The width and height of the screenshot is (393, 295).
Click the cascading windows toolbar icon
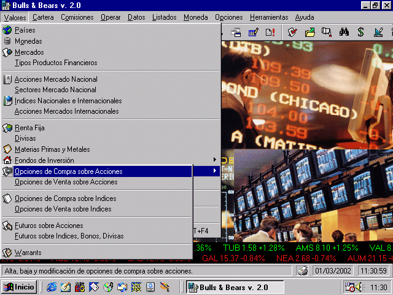pyautogui.click(x=236, y=33)
